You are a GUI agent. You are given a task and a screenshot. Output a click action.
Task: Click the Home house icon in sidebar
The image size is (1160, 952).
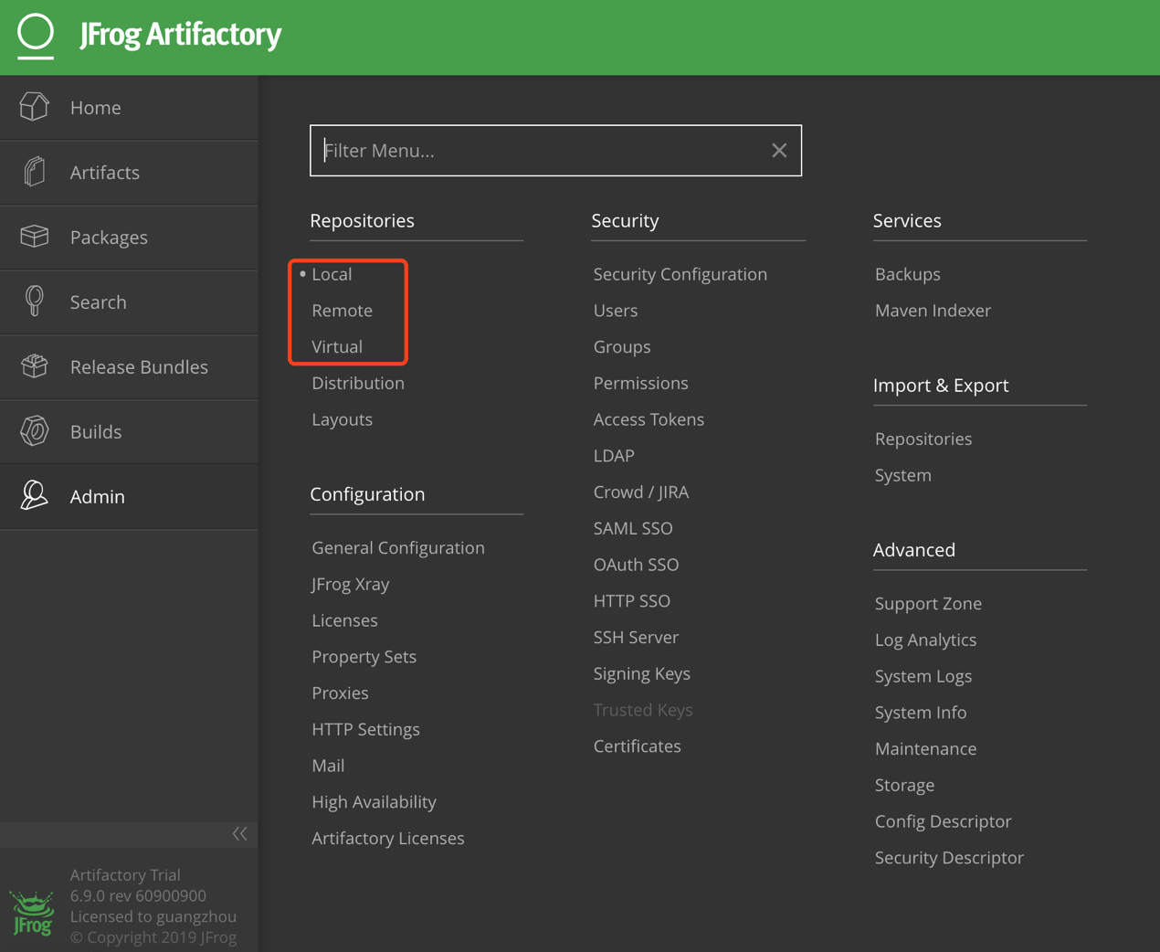coord(35,107)
